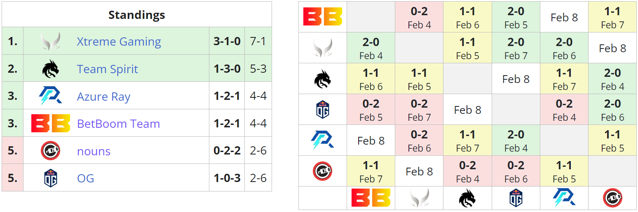The height and width of the screenshot is (212, 638).
Task: Click Team Spirit dragon logo in Standings
Action: 51,69
